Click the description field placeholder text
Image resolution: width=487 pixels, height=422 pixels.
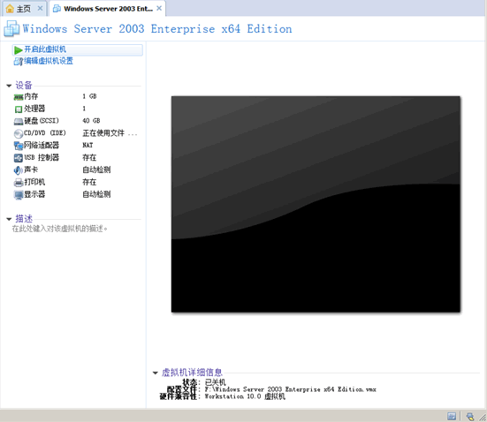tap(59, 229)
